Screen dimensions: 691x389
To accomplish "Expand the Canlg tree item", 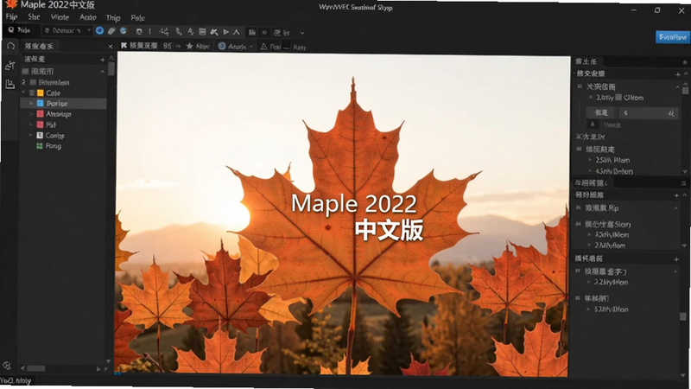I will click(31, 136).
